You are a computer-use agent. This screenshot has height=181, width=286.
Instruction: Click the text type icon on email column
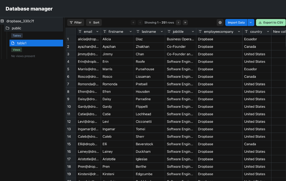(x=80, y=32)
